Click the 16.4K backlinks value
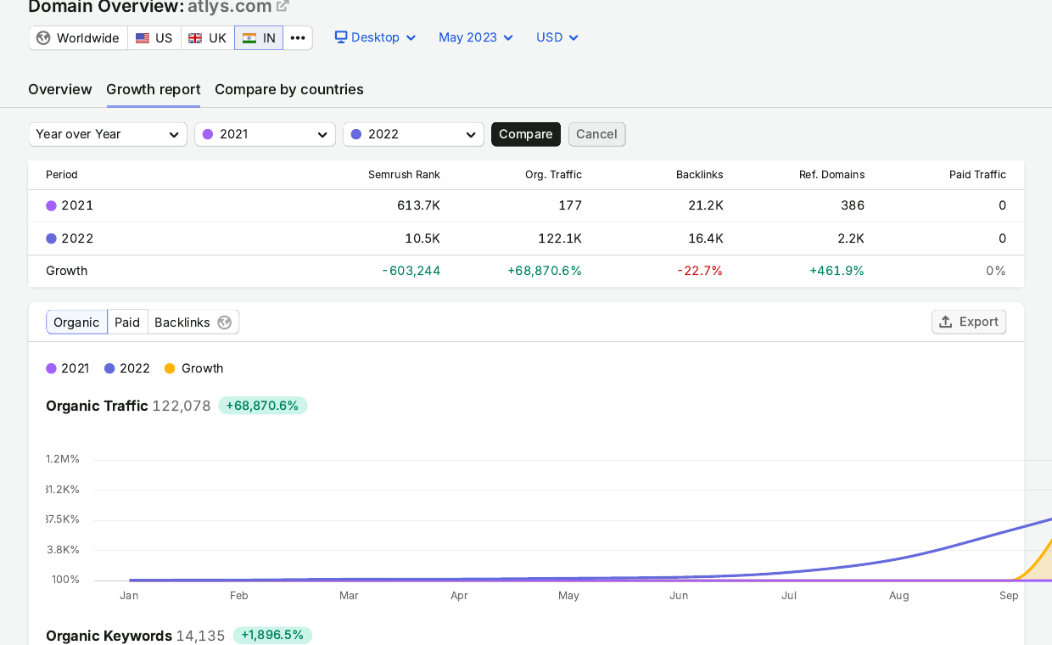The height and width of the screenshot is (645, 1052). (706, 238)
